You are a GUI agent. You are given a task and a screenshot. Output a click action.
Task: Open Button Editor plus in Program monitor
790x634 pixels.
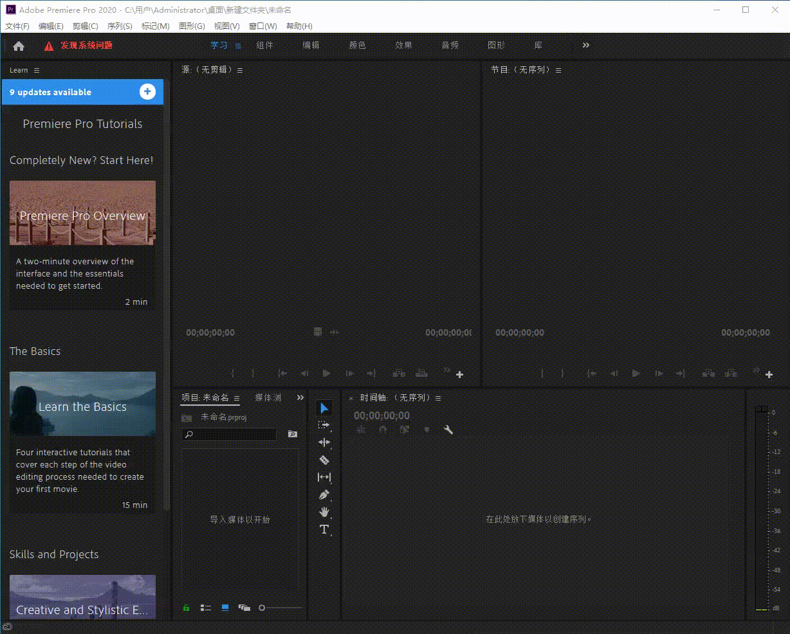(x=769, y=374)
